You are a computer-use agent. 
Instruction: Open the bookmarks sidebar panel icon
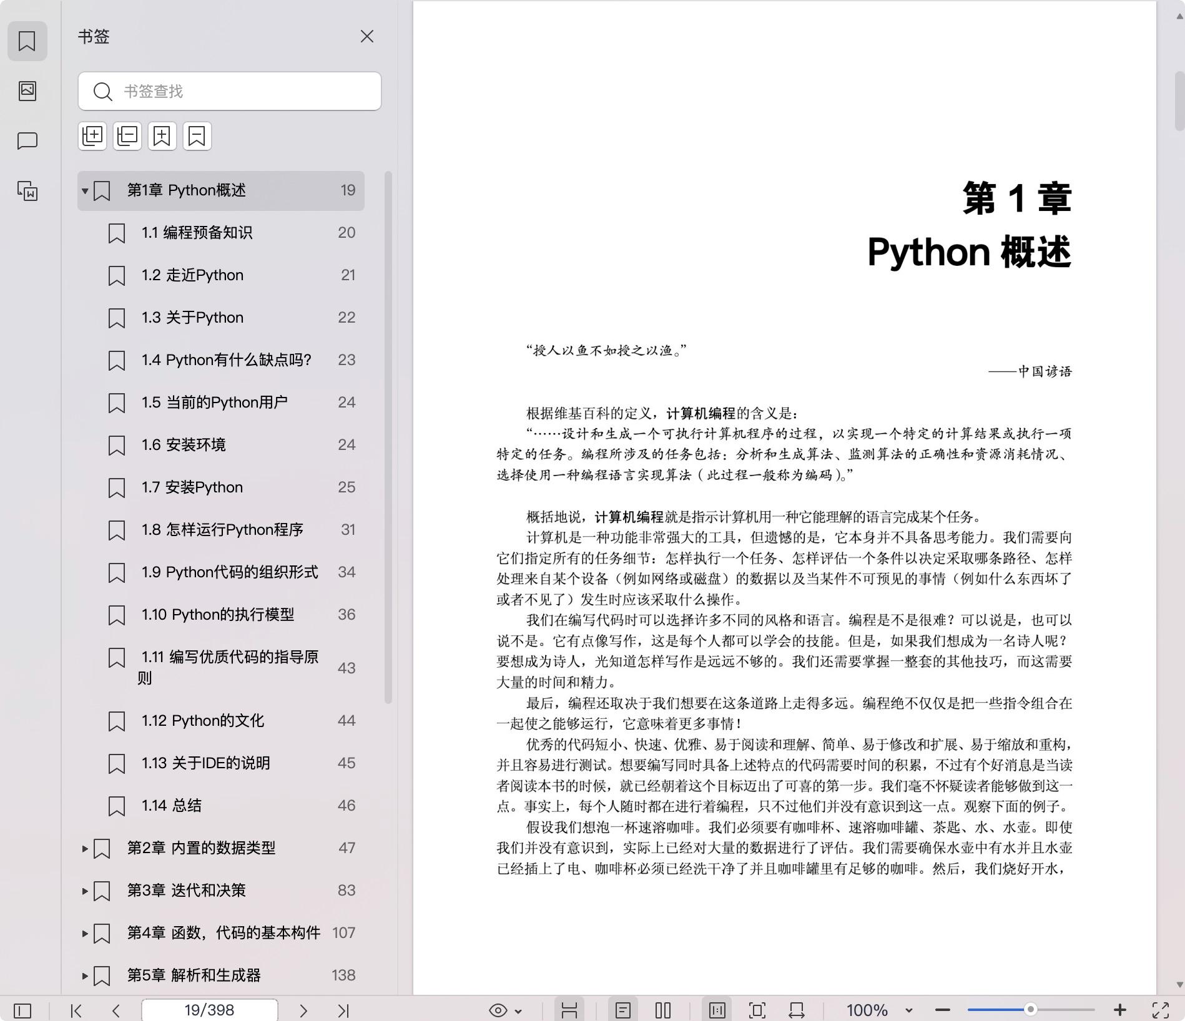27,41
